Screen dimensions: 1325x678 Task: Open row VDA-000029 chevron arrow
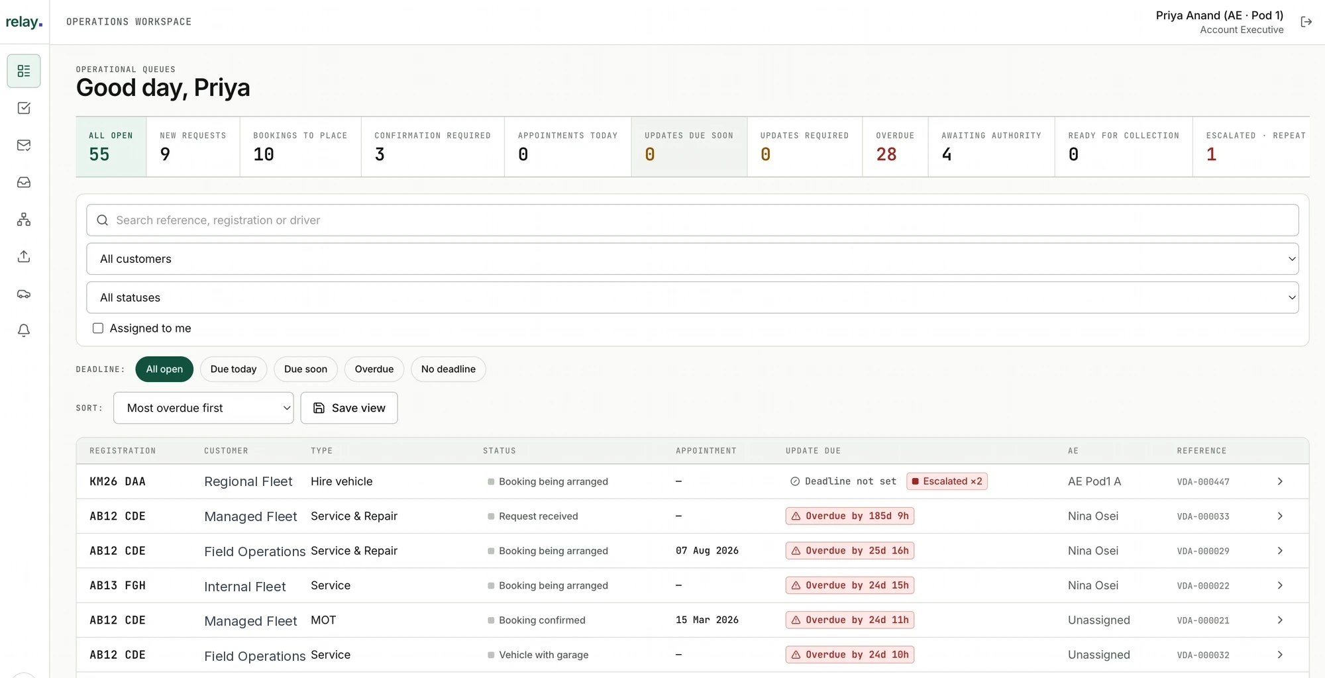(x=1280, y=551)
